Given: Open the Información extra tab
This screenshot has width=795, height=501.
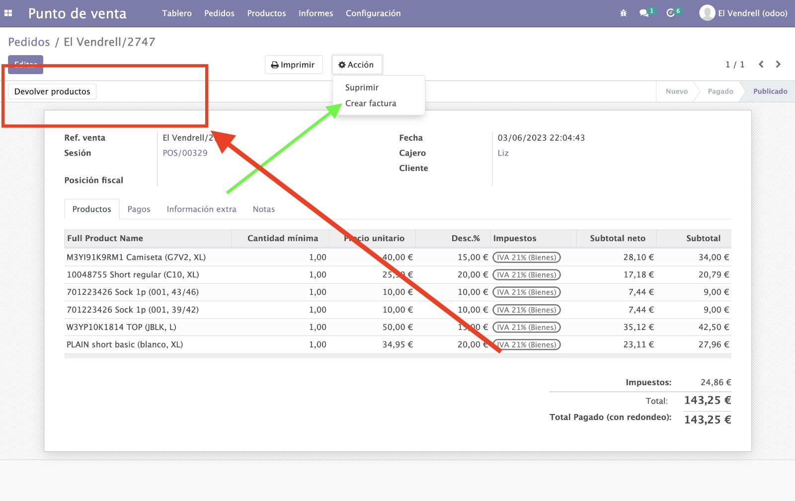Looking at the screenshot, I should pos(201,209).
